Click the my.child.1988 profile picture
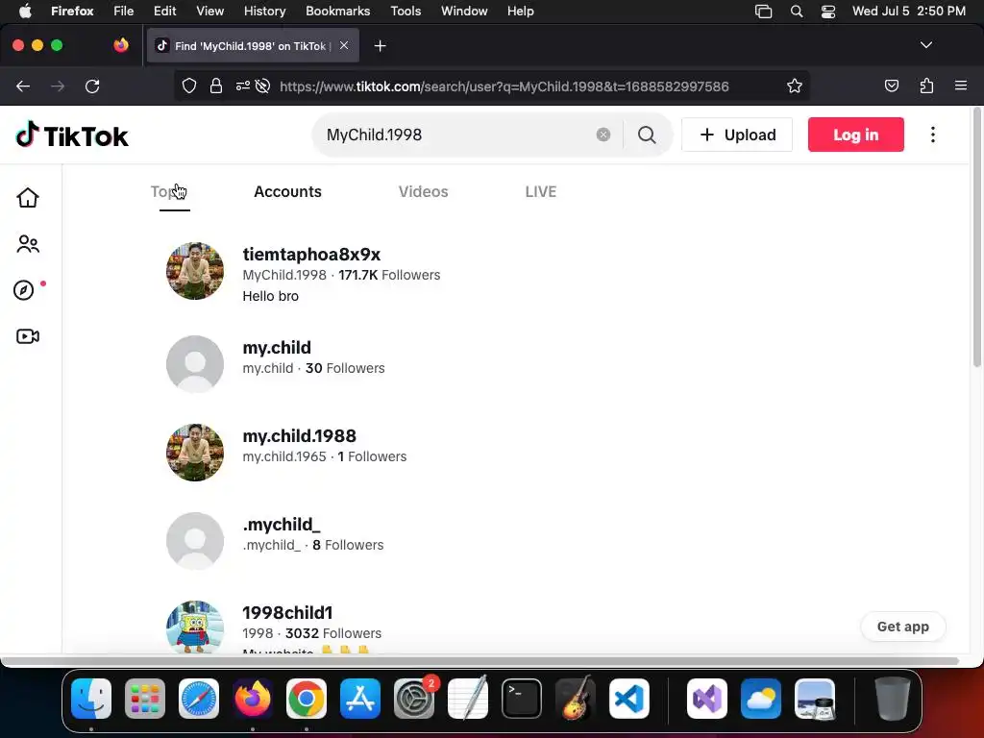This screenshot has height=738, width=984. coord(194,453)
